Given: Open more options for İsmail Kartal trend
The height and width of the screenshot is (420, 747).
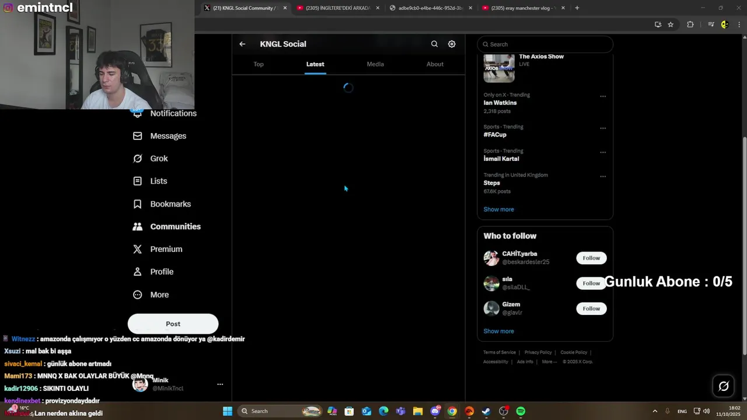Looking at the screenshot, I should [x=603, y=152].
